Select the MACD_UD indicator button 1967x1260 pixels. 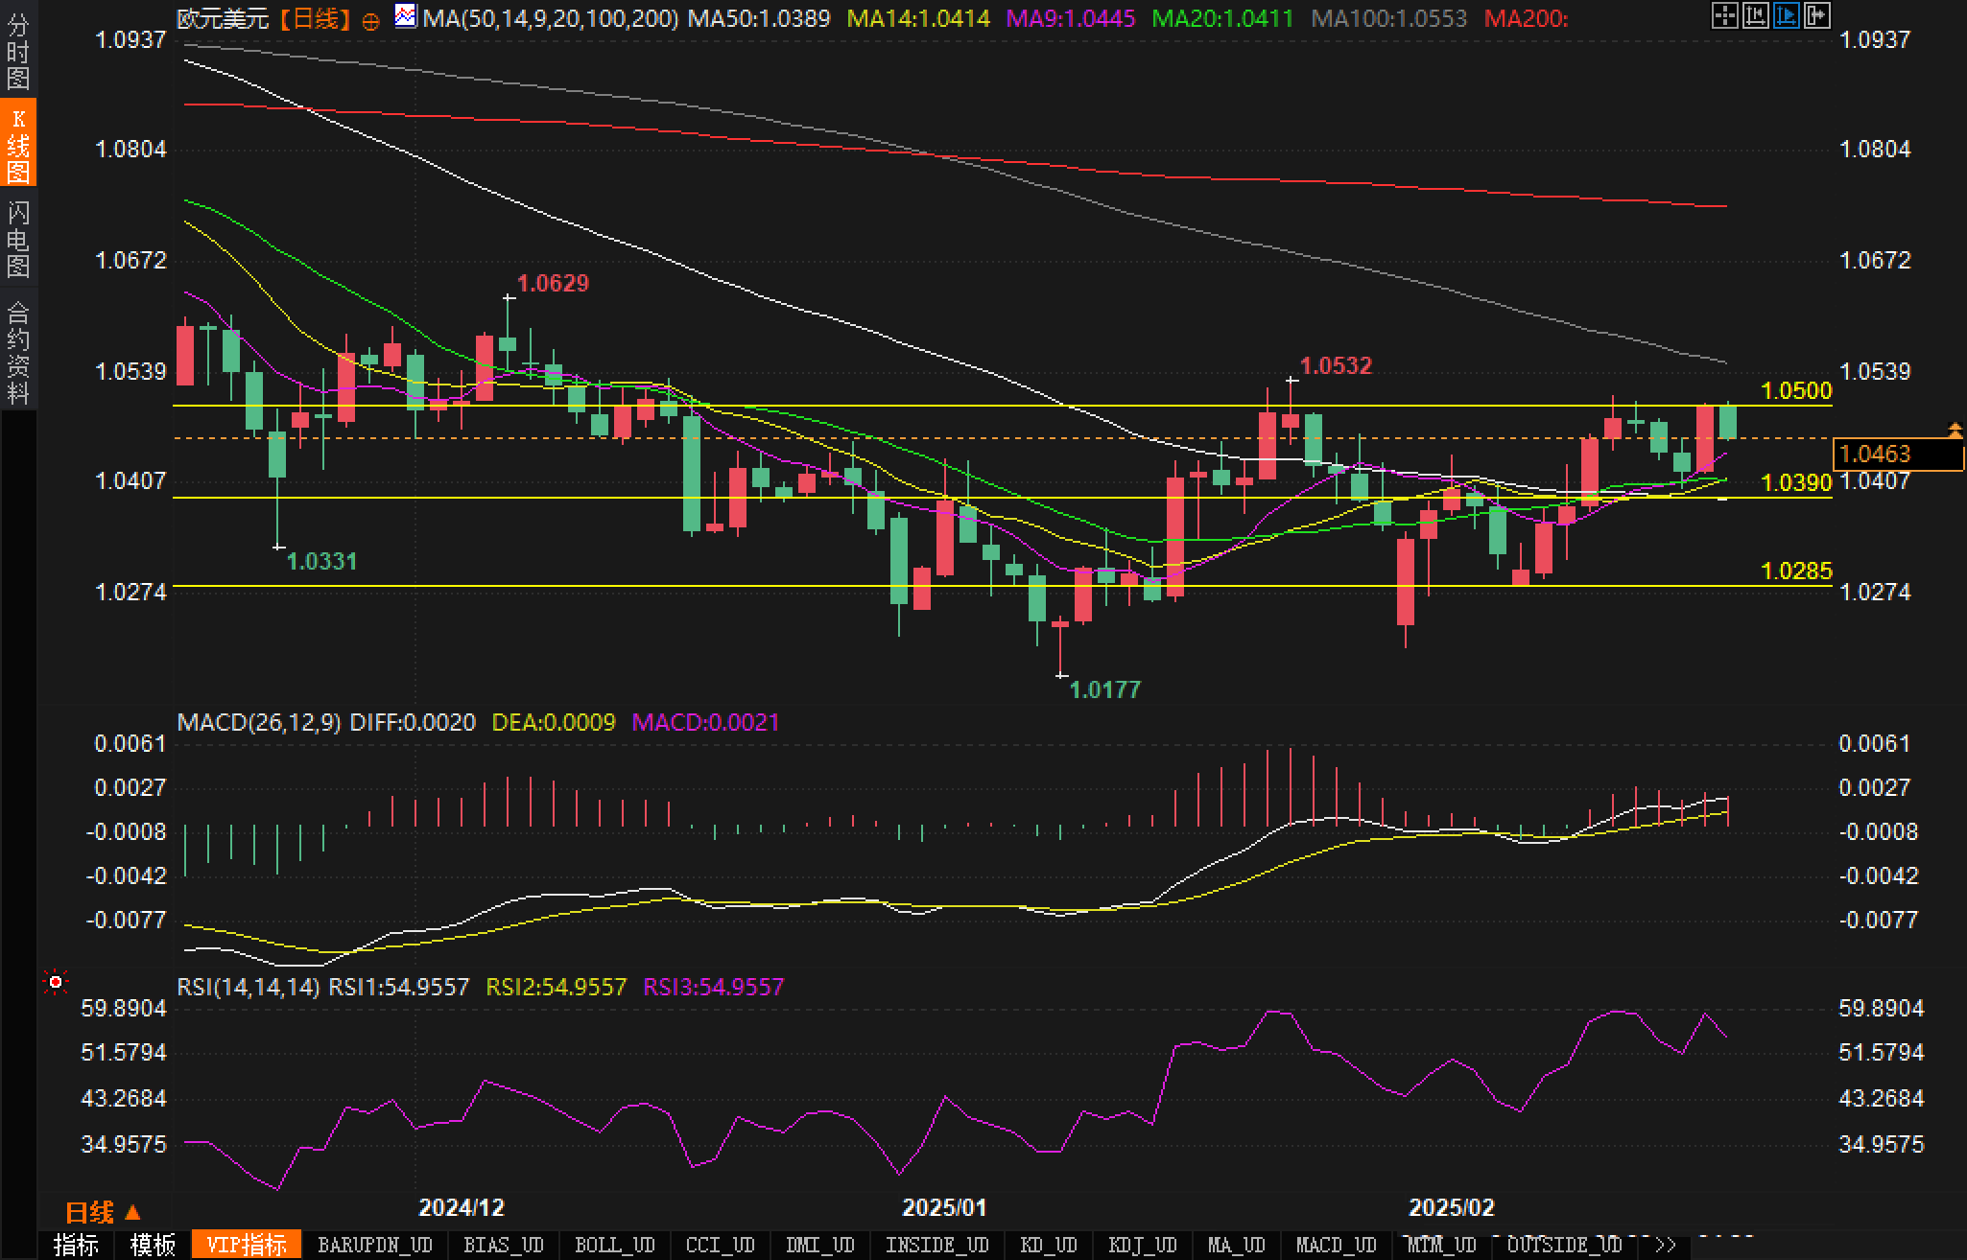pyautogui.click(x=1336, y=1245)
